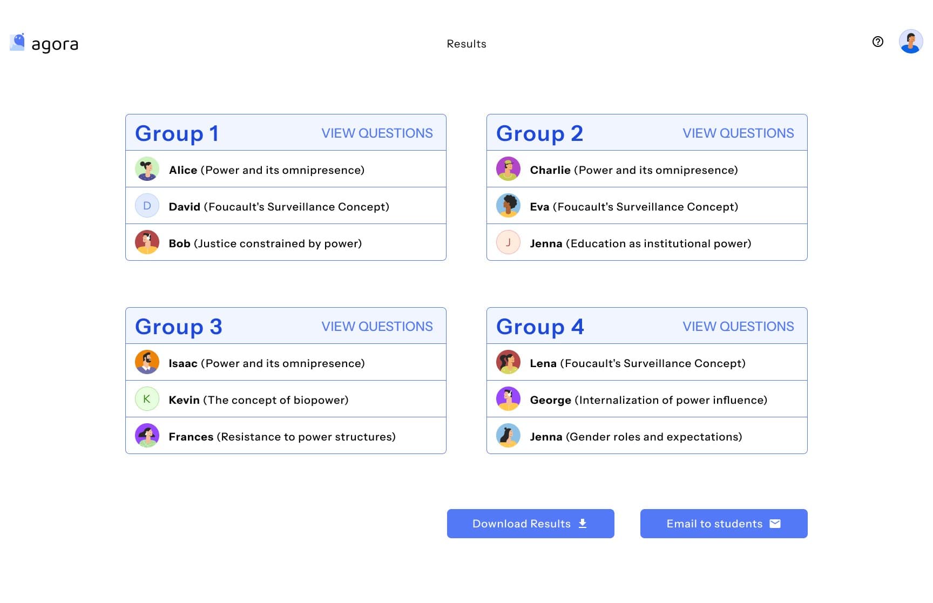Viewport: 933px width, 603px height.
Task: Select Bob (Justice constrained by power) row
Action: 286,242
